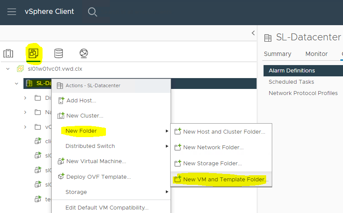This screenshot has height=213, width=343.
Task: Choose New Host and Cluster Folder...
Action: (221, 131)
